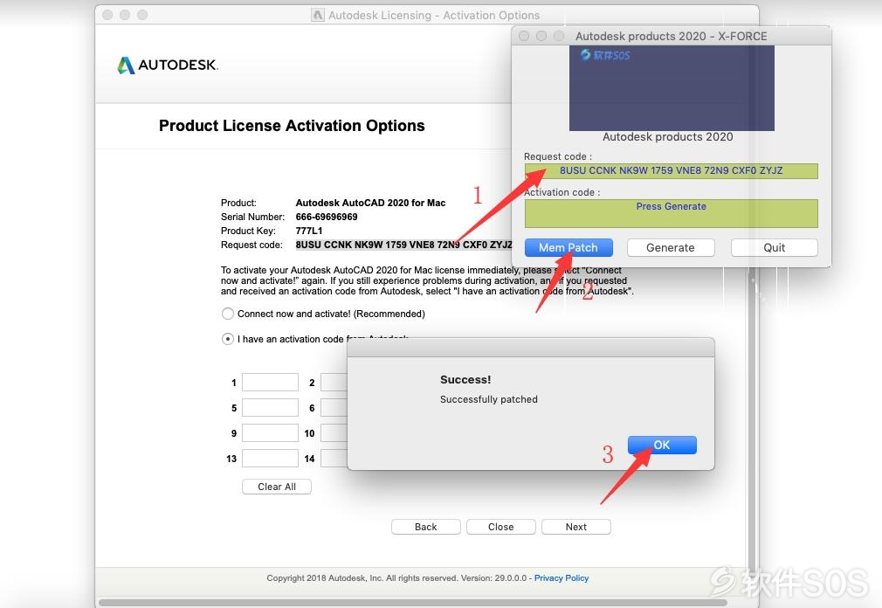Click activation code field number 1
Image resolution: width=882 pixels, height=608 pixels.
(270, 383)
